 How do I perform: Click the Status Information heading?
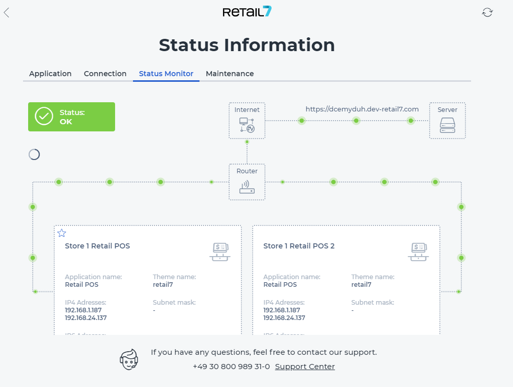click(247, 45)
